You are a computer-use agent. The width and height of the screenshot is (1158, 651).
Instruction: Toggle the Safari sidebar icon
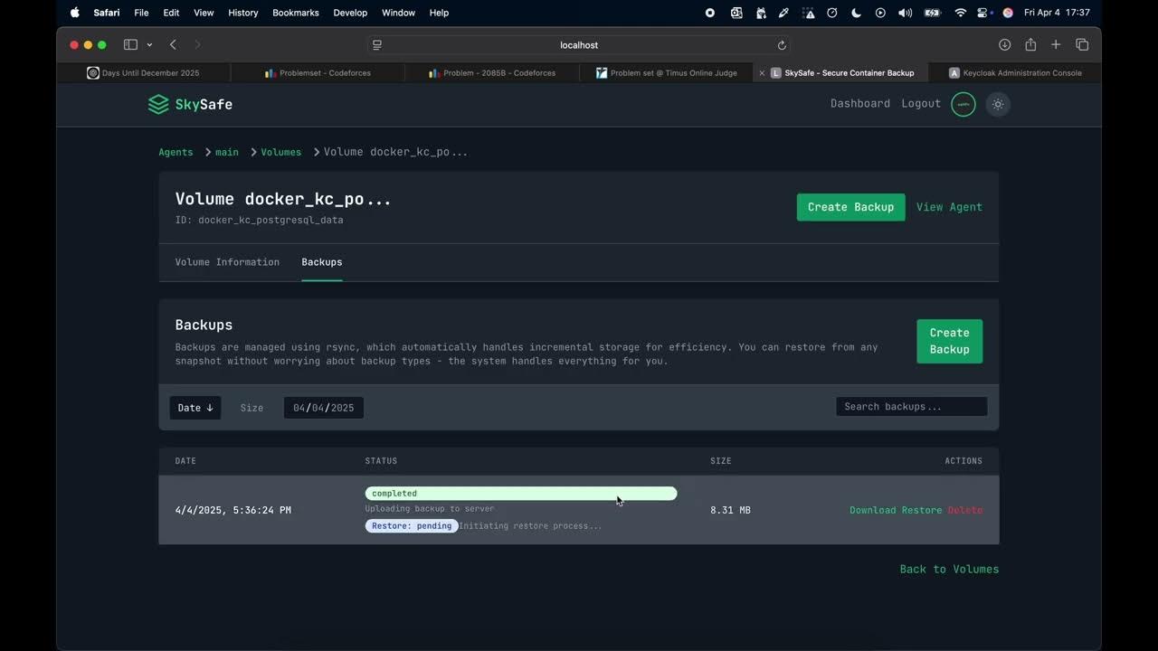click(130, 44)
